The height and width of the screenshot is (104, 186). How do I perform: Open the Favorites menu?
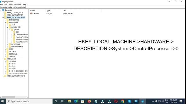tap(17, 5)
